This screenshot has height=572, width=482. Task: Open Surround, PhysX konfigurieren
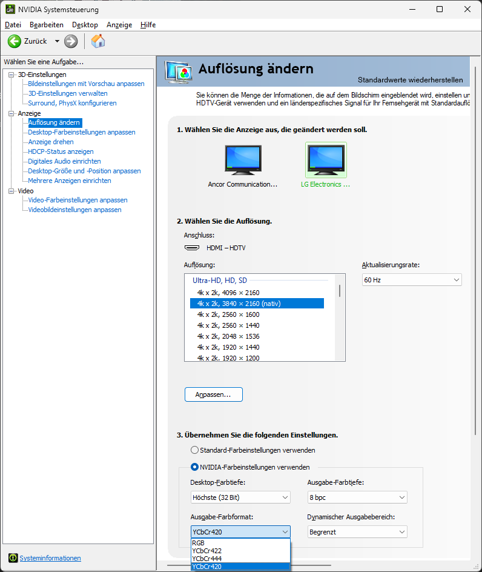[x=72, y=103]
